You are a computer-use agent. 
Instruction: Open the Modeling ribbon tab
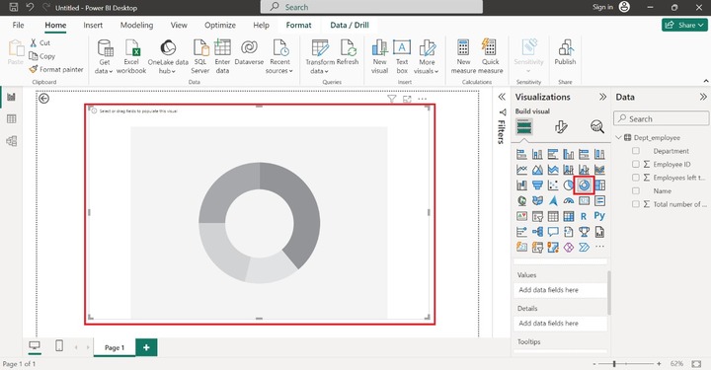pyautogui.click(x=136, y=26)
